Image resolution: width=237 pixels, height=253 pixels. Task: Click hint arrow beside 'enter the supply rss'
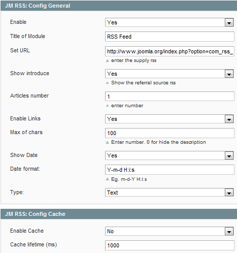[x=107, y=60]
